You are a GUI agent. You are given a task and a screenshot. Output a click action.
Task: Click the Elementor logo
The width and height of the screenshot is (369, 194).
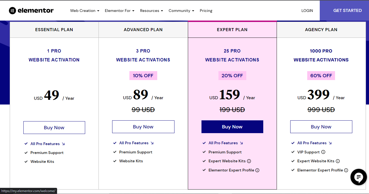(x=31, y=11)
